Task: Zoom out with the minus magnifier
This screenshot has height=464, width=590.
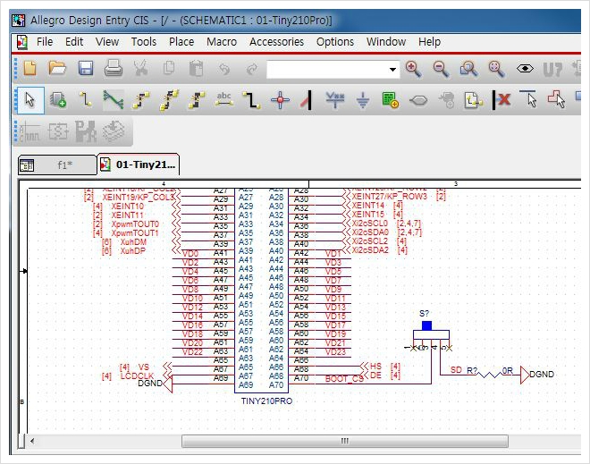Action: coord(441,69)
